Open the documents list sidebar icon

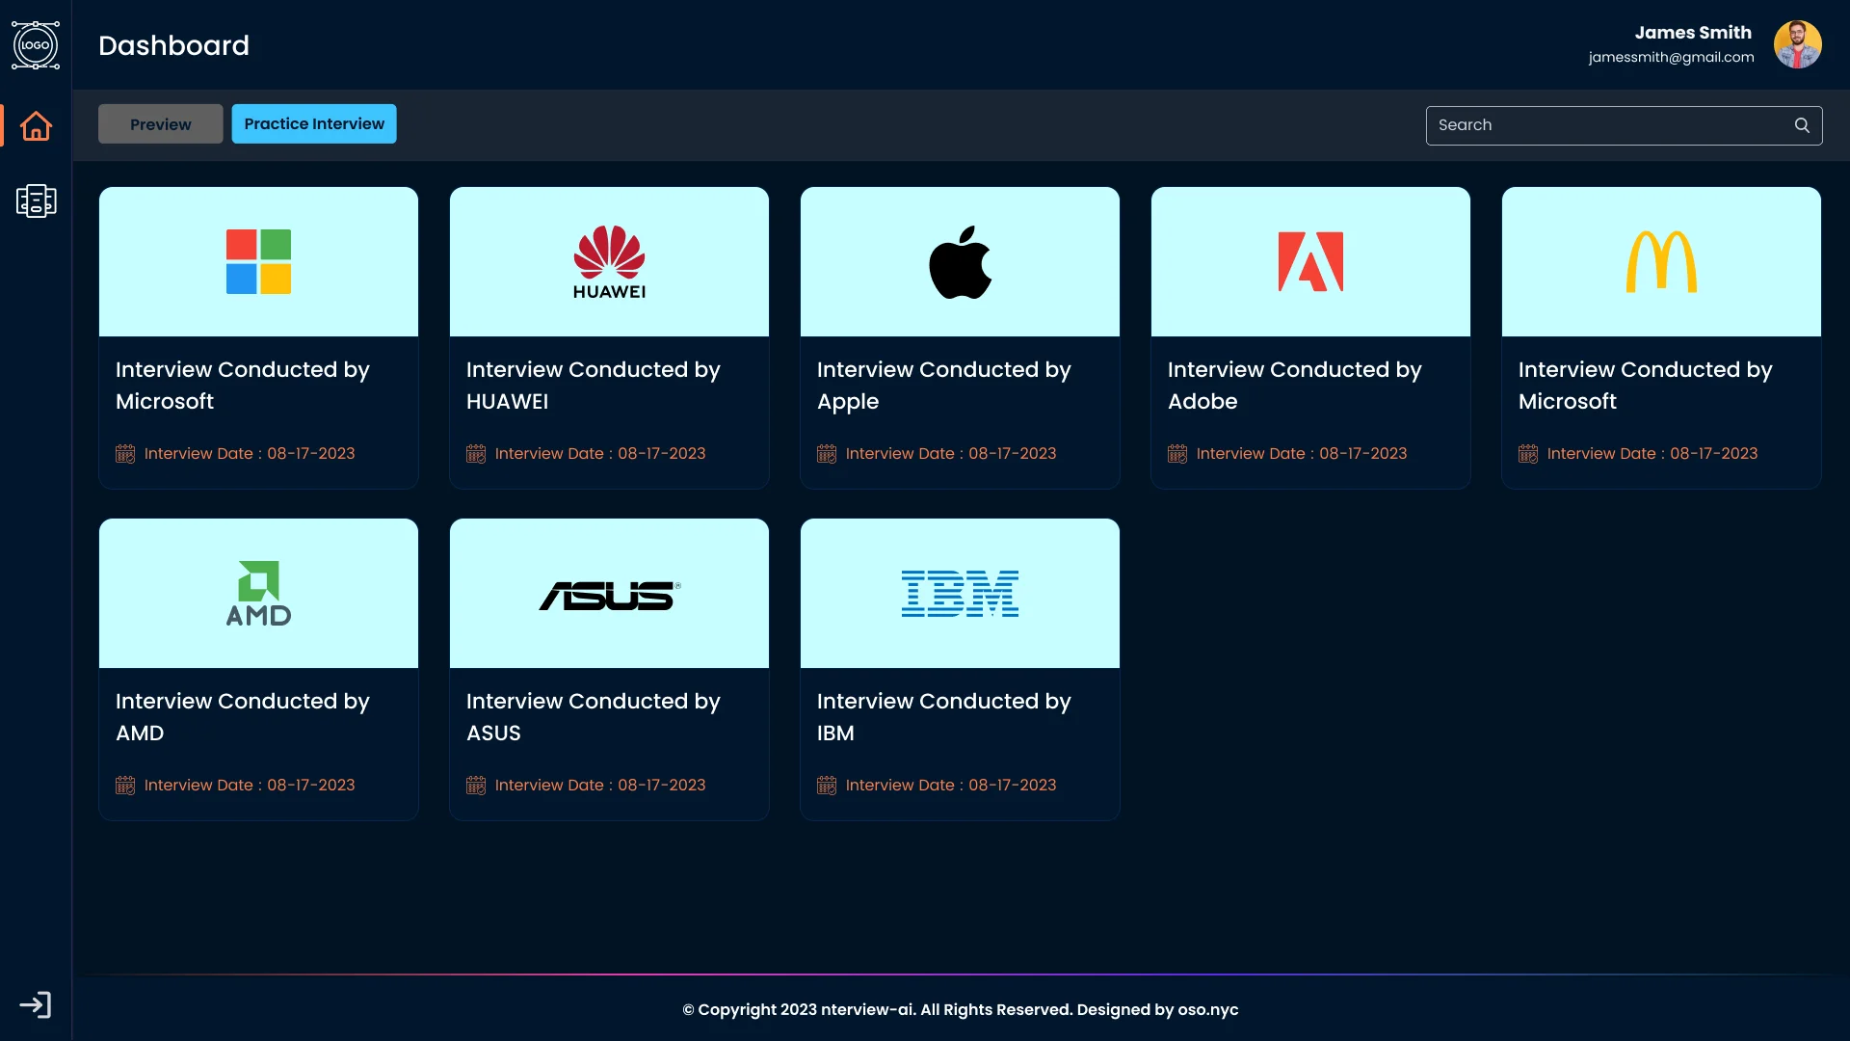36,200
